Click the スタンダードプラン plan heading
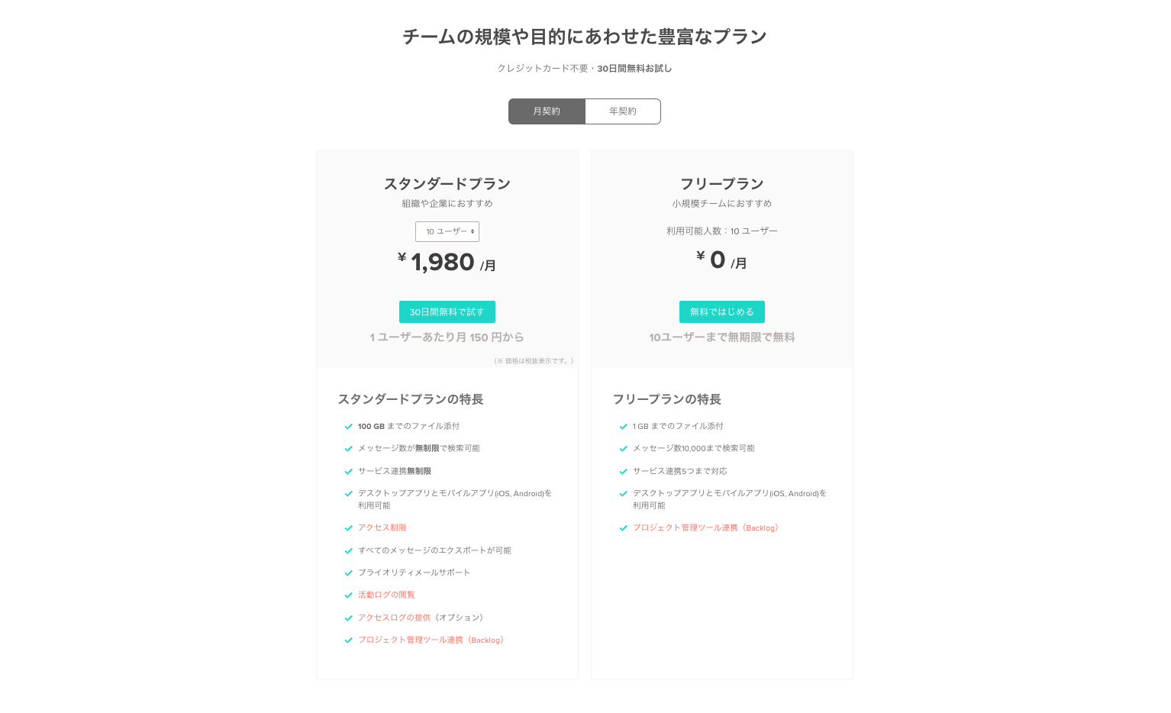 point(447,184)
